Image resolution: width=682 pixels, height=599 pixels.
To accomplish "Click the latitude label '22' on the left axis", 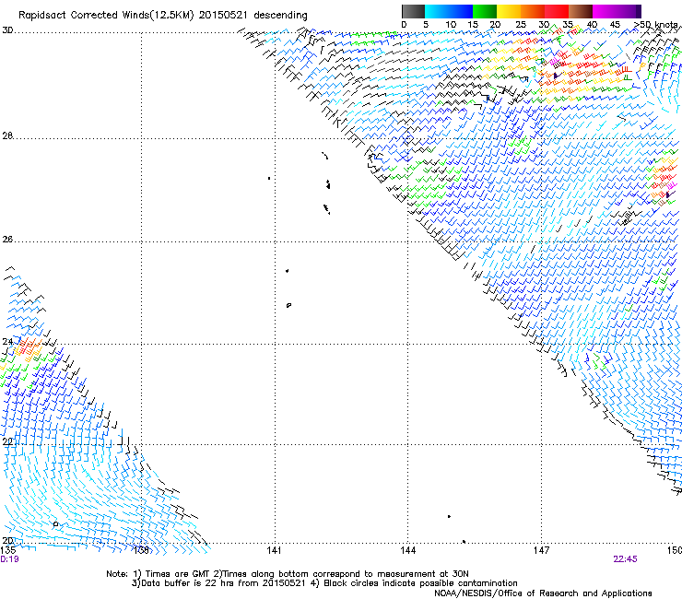I will point(7,441).
